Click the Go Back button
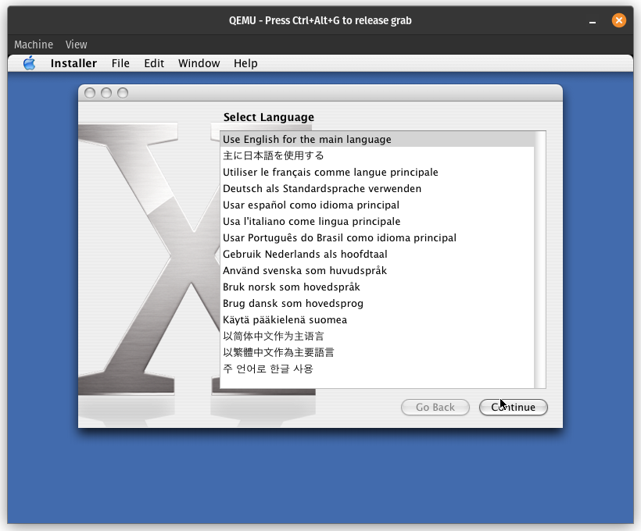 coord(435,407)
